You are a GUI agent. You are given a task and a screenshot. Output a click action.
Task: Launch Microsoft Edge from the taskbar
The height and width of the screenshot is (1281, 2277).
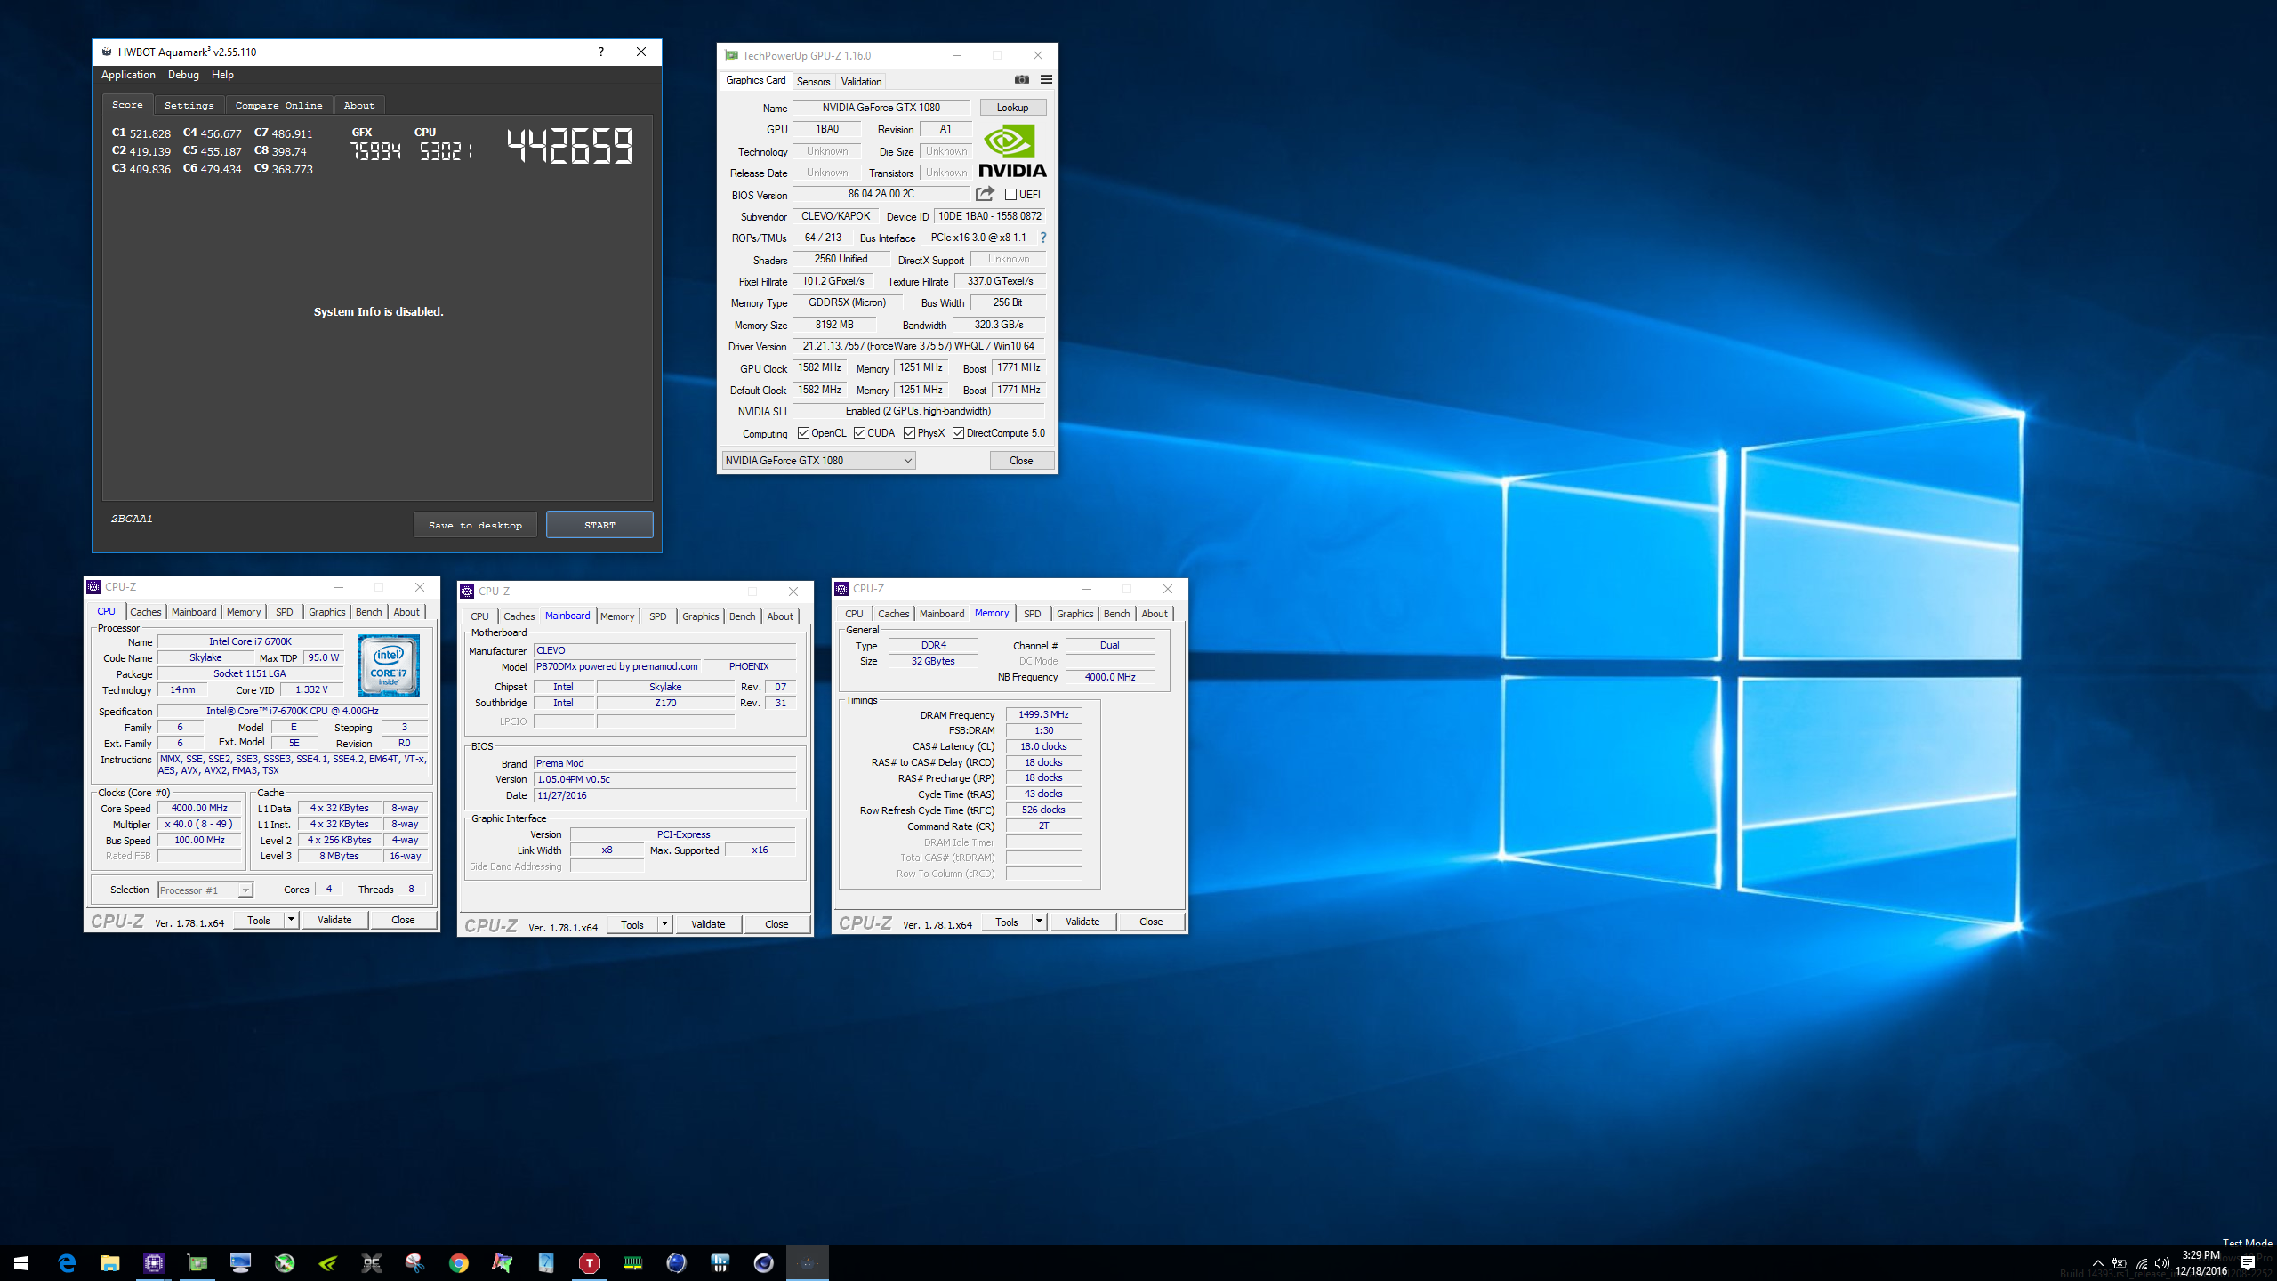tap(67, 1263)
